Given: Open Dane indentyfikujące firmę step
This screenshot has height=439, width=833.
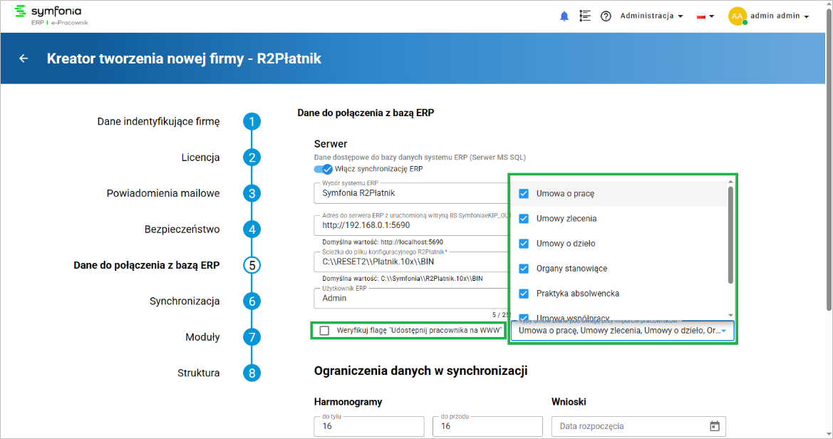Looking at the screenshot, I should point(158,122).
